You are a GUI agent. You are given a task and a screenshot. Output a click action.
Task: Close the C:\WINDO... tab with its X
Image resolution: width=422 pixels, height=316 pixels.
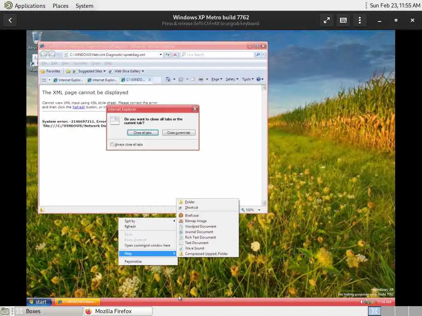[150, 80]
